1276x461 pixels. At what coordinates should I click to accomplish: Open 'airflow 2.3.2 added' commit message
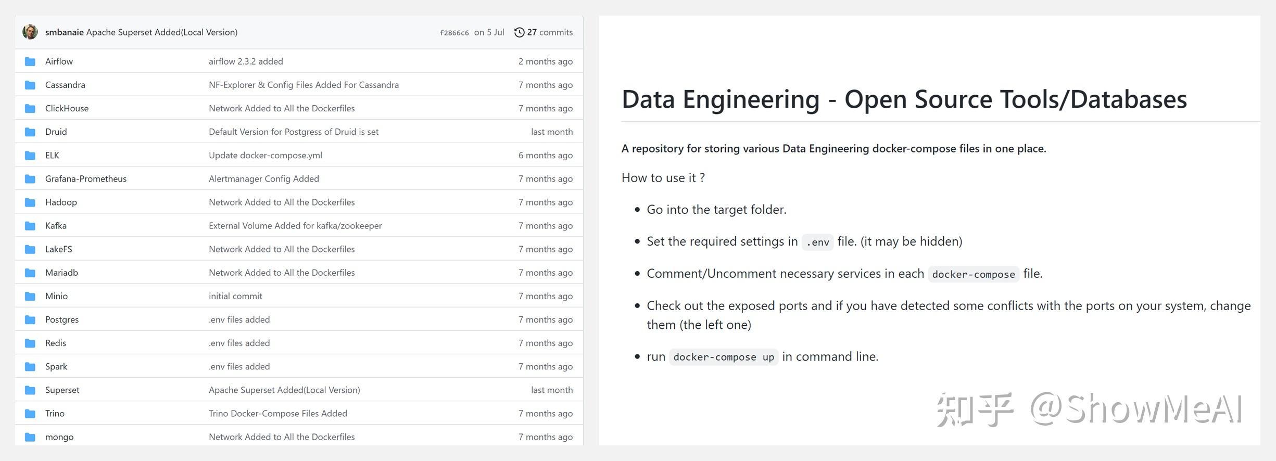tap(246, 61)
